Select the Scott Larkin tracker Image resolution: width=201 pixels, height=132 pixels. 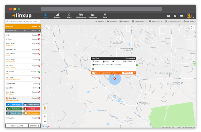coord(23,118)
